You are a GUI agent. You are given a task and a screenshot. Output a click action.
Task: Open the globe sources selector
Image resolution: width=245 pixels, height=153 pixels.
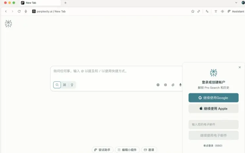click(x=158, y=85)
